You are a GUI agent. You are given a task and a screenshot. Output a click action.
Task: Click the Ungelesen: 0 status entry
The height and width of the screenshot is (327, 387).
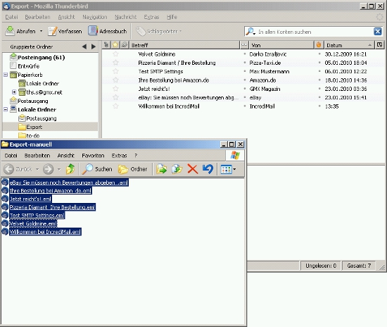(x=321, y=266)
